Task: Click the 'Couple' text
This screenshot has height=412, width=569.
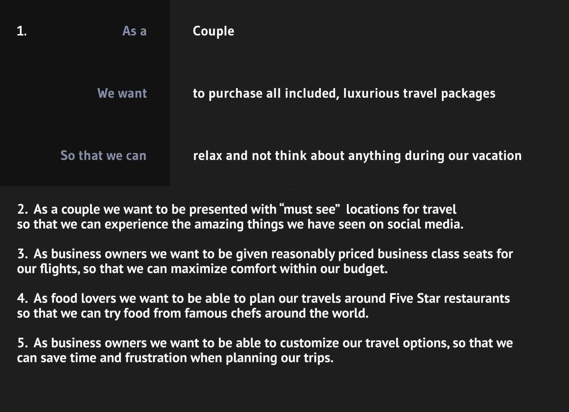Action: [x=213, y=31]
